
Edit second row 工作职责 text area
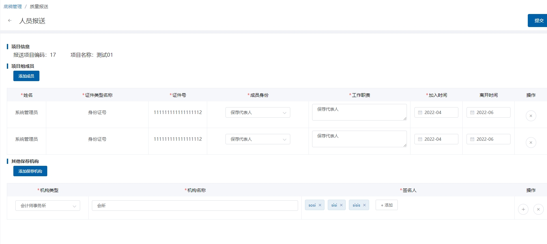point(359,139)
